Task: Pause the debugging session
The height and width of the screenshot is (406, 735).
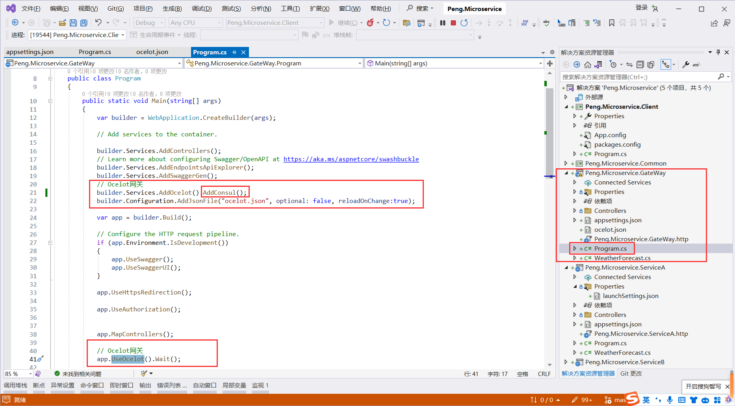Action: pos(443,23)
